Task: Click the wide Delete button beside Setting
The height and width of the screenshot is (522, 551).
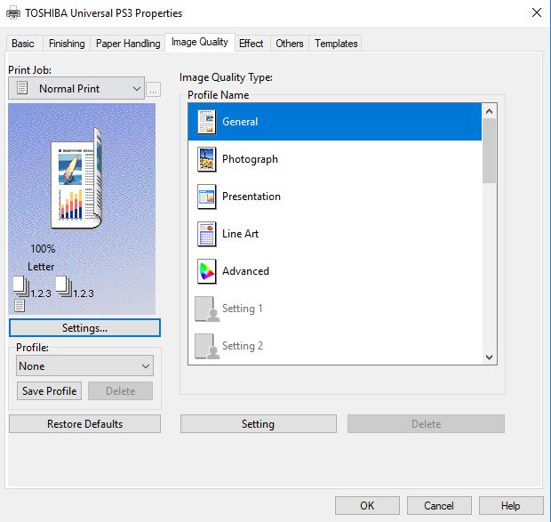Action: 426,423
